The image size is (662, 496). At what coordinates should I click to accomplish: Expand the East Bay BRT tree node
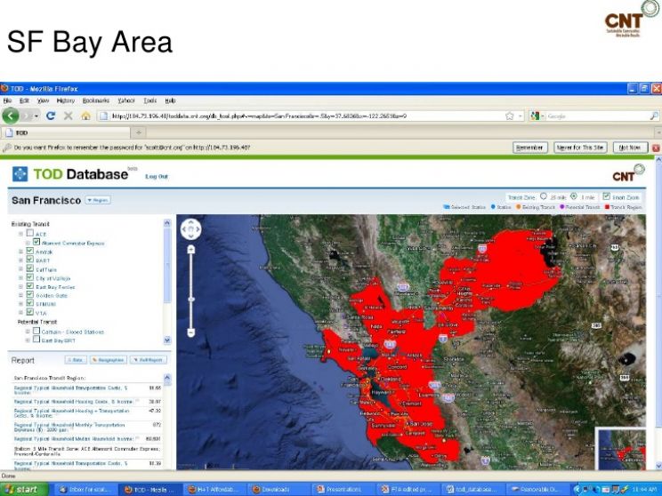(28, 340)
